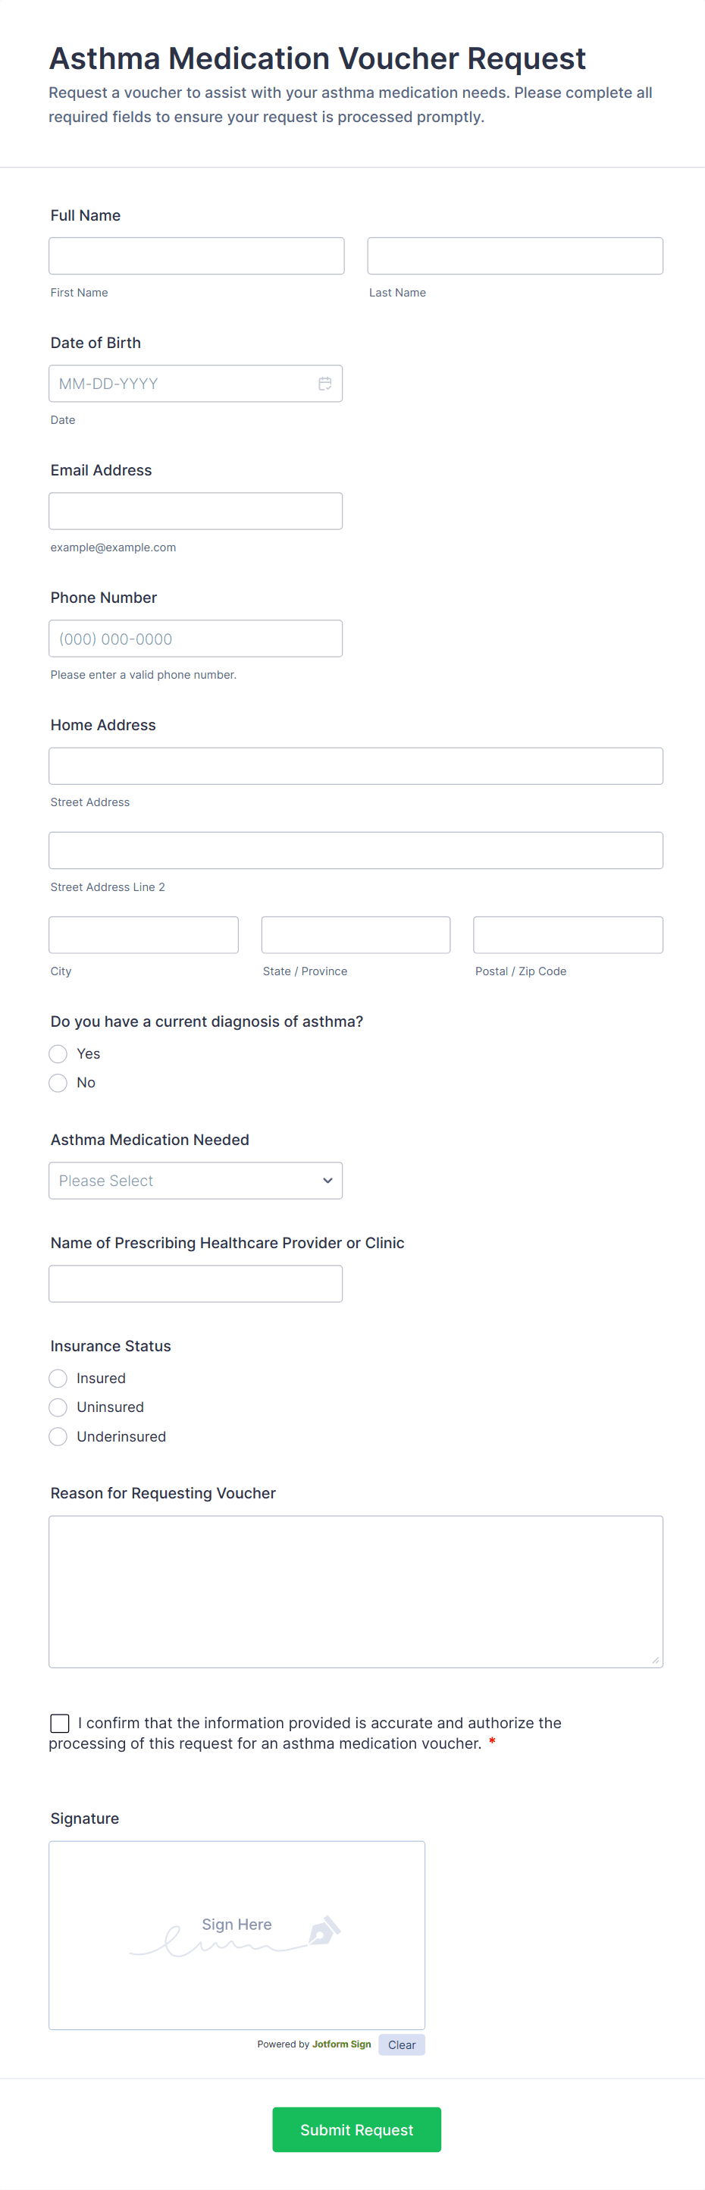Check the accuracy confirmation checkbox

point(59,1722)
